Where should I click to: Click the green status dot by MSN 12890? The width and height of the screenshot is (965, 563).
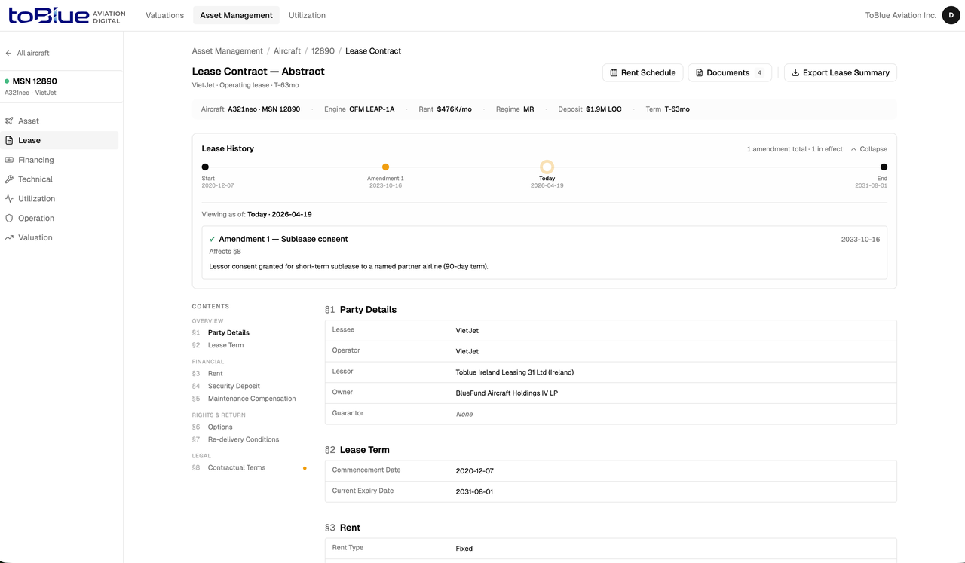tap(7, 81)
